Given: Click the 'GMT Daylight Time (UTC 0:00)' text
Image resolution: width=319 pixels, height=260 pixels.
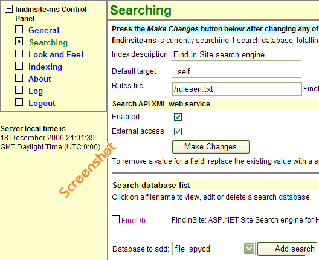Looking at the screenshot, I should pyautogui.click(x=51, y=147).
